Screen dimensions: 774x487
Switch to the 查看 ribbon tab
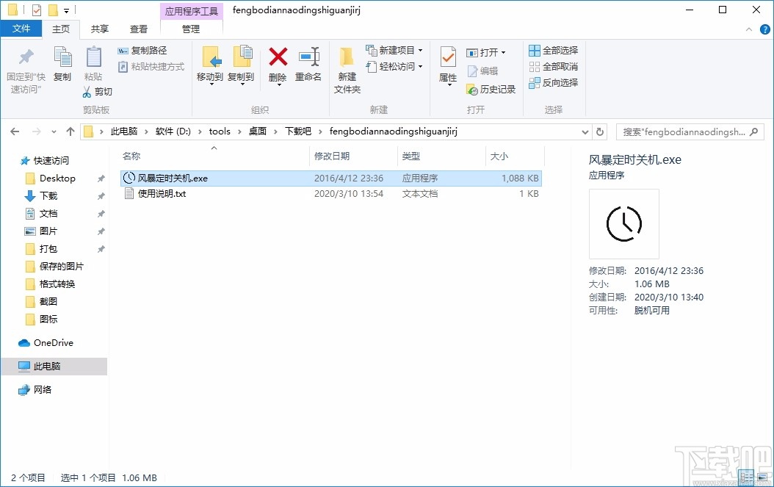click(139, 29)
